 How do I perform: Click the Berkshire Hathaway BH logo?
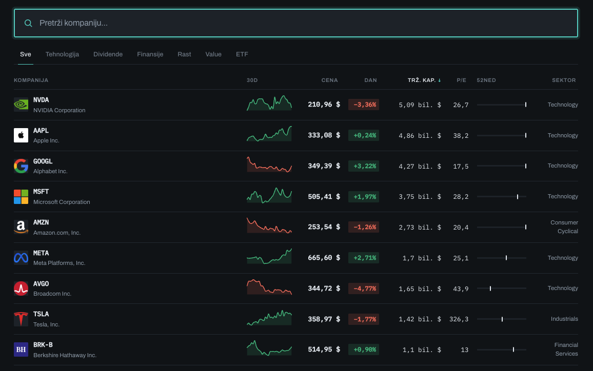coord(21,349)
